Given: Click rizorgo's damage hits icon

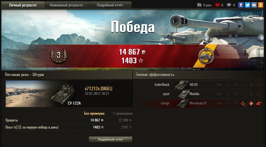Looking at the screenshot, I should (251, 104).
